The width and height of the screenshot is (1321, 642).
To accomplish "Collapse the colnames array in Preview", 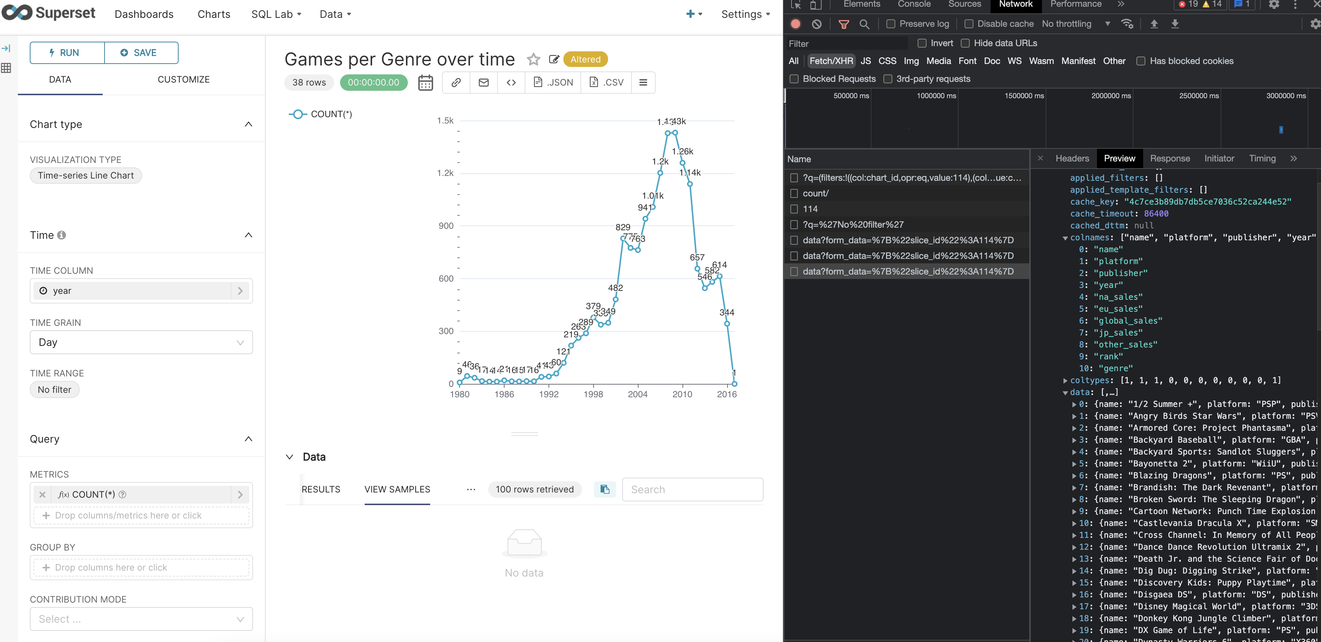I will click(1066, 237).
